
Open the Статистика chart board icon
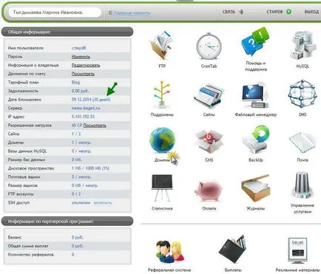pyautogui.click(x=162, y=188)
